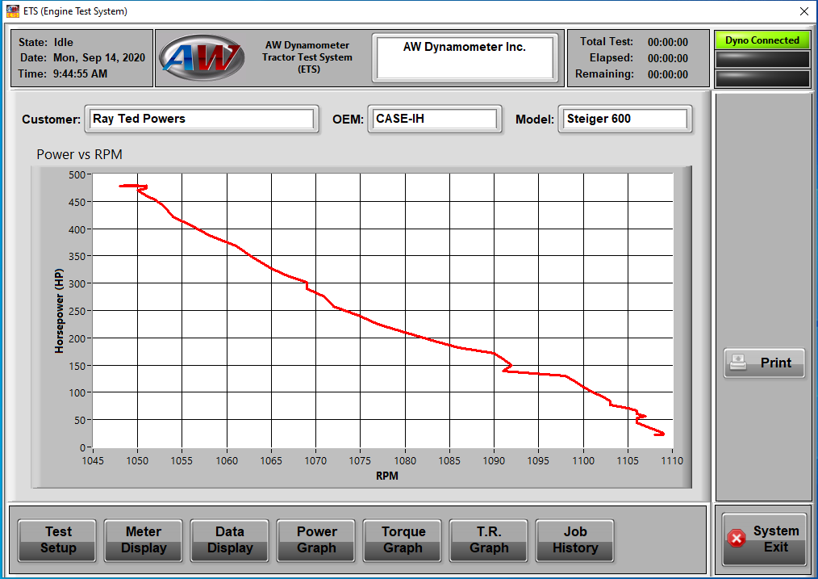
Task: Open the T.R. Graph view
Action: (x=489, y=539)
